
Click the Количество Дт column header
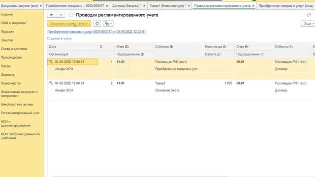coord(219,47)
